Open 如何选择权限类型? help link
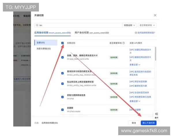Image resolution: width=173 pixels, height=138 pixels. coord(145,33)
